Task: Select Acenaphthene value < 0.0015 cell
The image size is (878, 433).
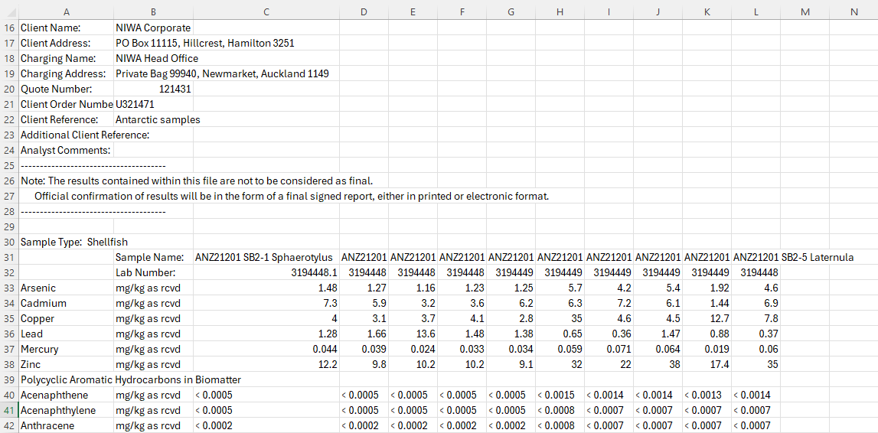Action: (560, 395)
